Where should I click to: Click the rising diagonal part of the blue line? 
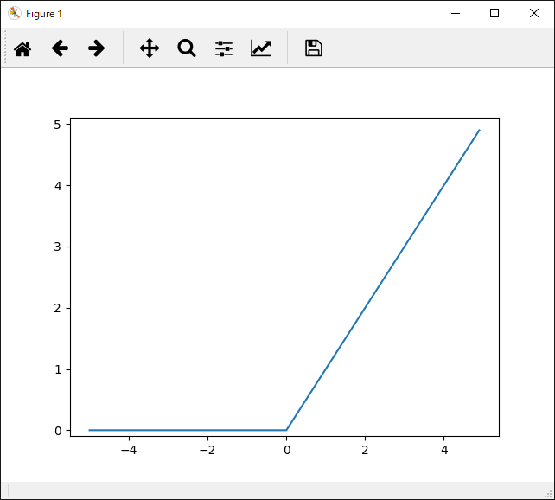point(383,279)
